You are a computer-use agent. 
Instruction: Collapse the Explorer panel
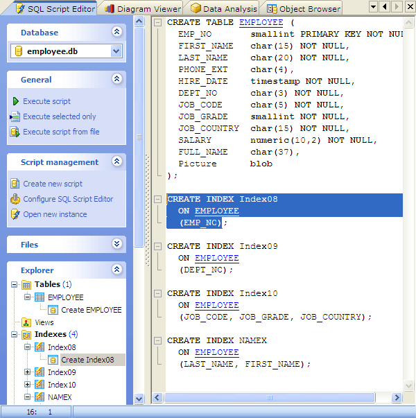click(116, 269)
